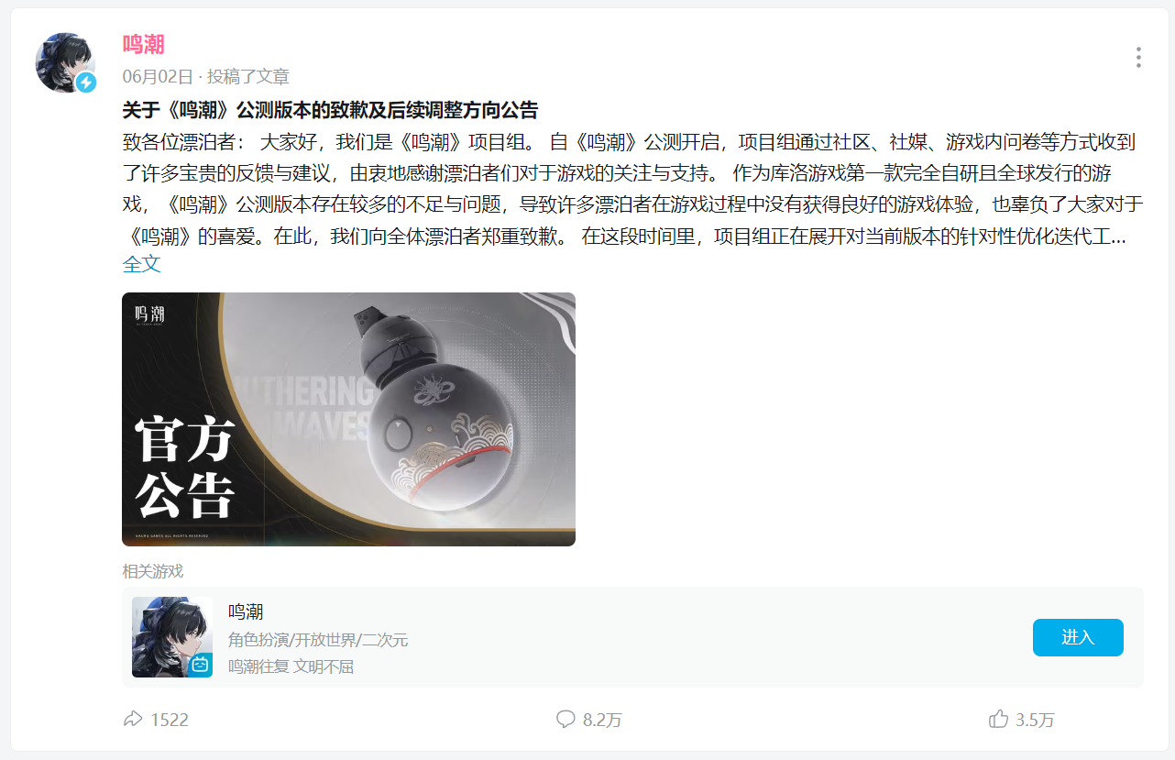Screen dimensions: 1175x760
Task: Like the post with thumbs-up icon
Action: (x=999, y=719)
